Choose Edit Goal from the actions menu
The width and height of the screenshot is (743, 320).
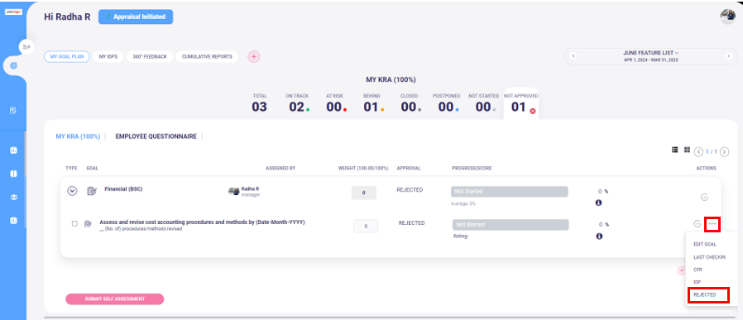click(x=705, y=244)
